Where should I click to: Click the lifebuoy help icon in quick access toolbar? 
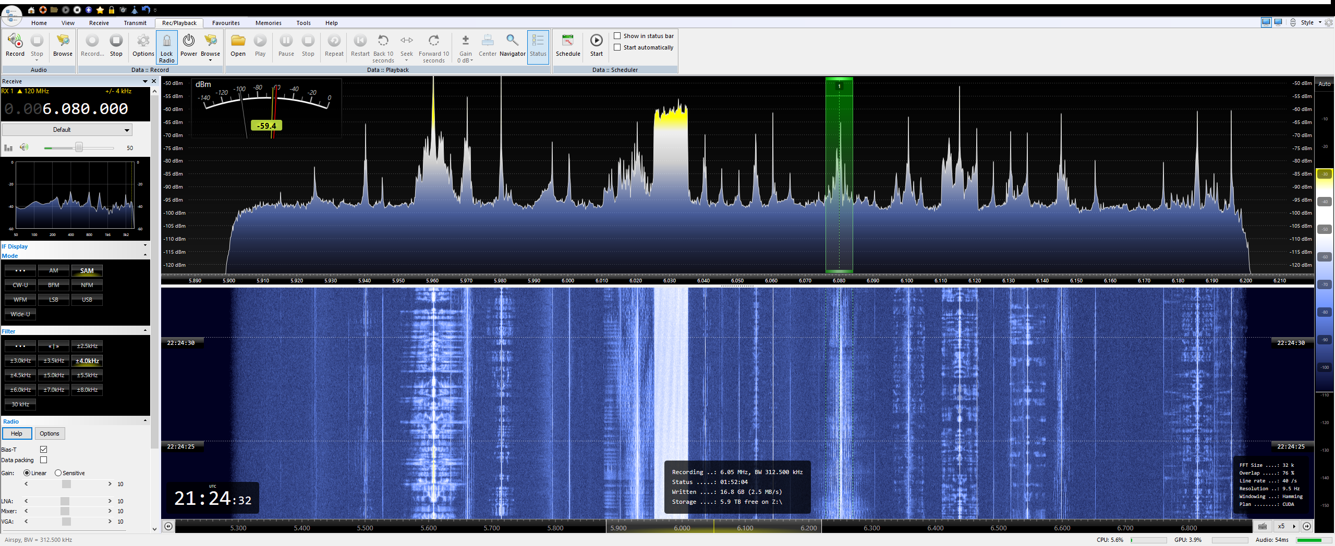[43, 10]
